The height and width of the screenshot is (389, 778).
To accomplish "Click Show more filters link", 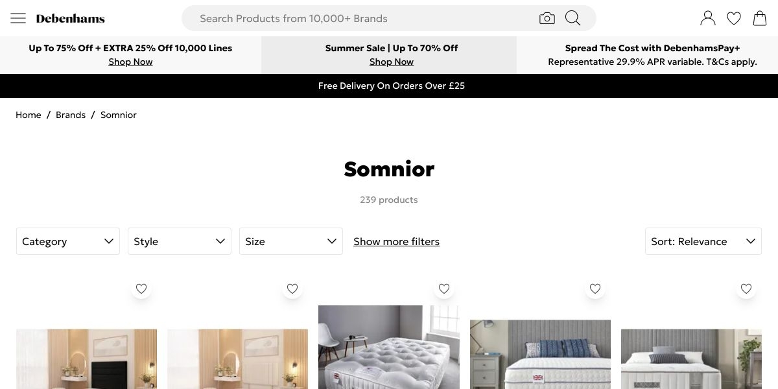I will pyautogui.click(x=396, y=241).
